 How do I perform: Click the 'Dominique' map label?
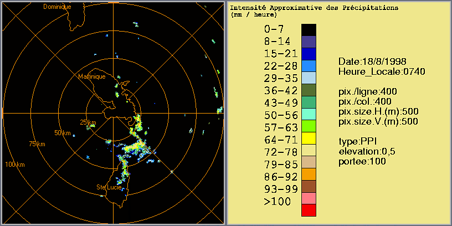click(57, 7)
